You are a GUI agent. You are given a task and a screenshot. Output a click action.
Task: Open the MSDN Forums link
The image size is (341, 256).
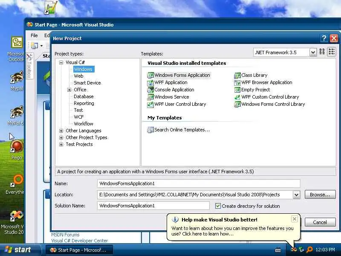click(x=65, y=235)
